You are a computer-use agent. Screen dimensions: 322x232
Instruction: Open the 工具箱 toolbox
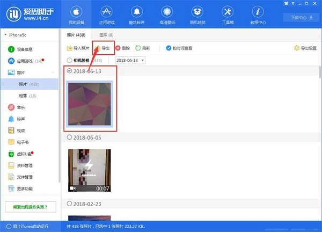tap(228, 15)
